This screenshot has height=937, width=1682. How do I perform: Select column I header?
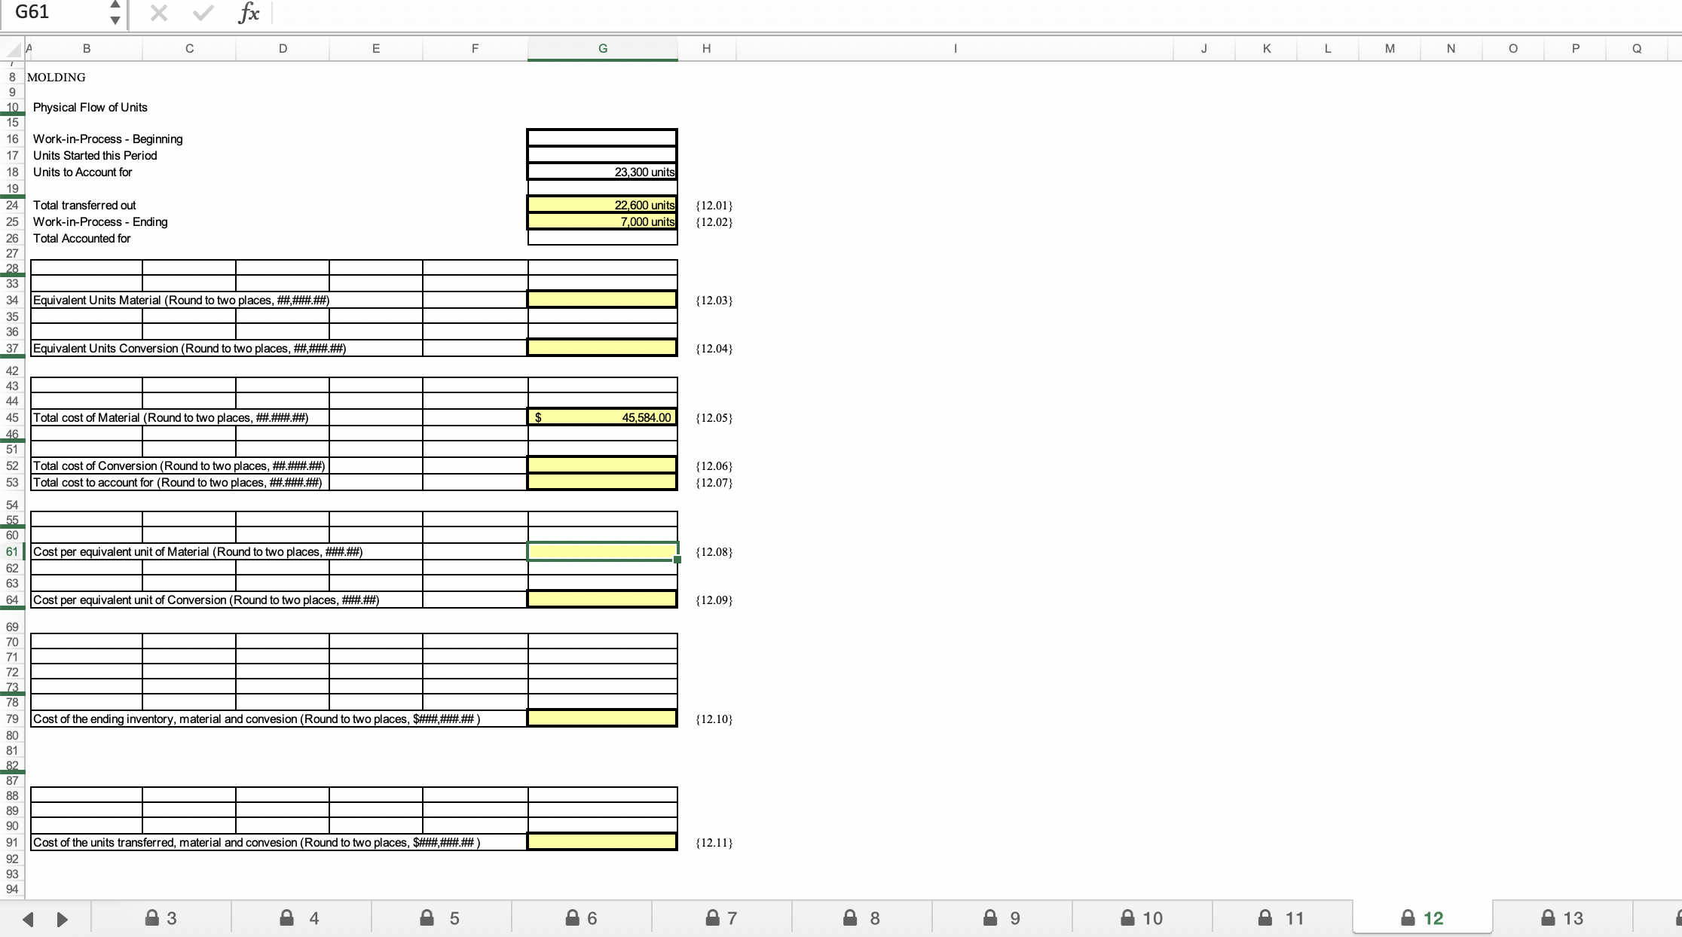pyautogui.click(x=955, y=48)
